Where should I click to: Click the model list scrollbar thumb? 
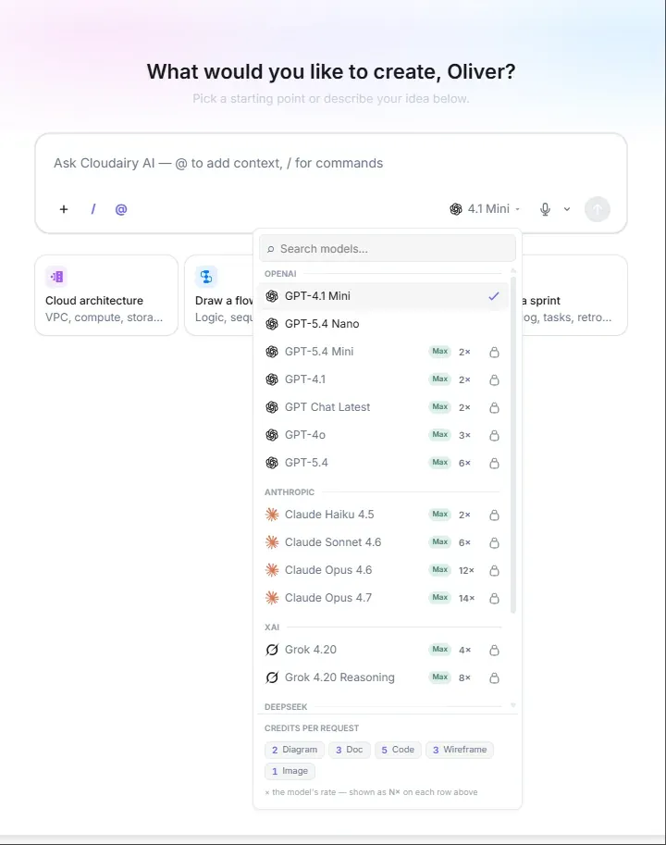[x=513, y=444]
